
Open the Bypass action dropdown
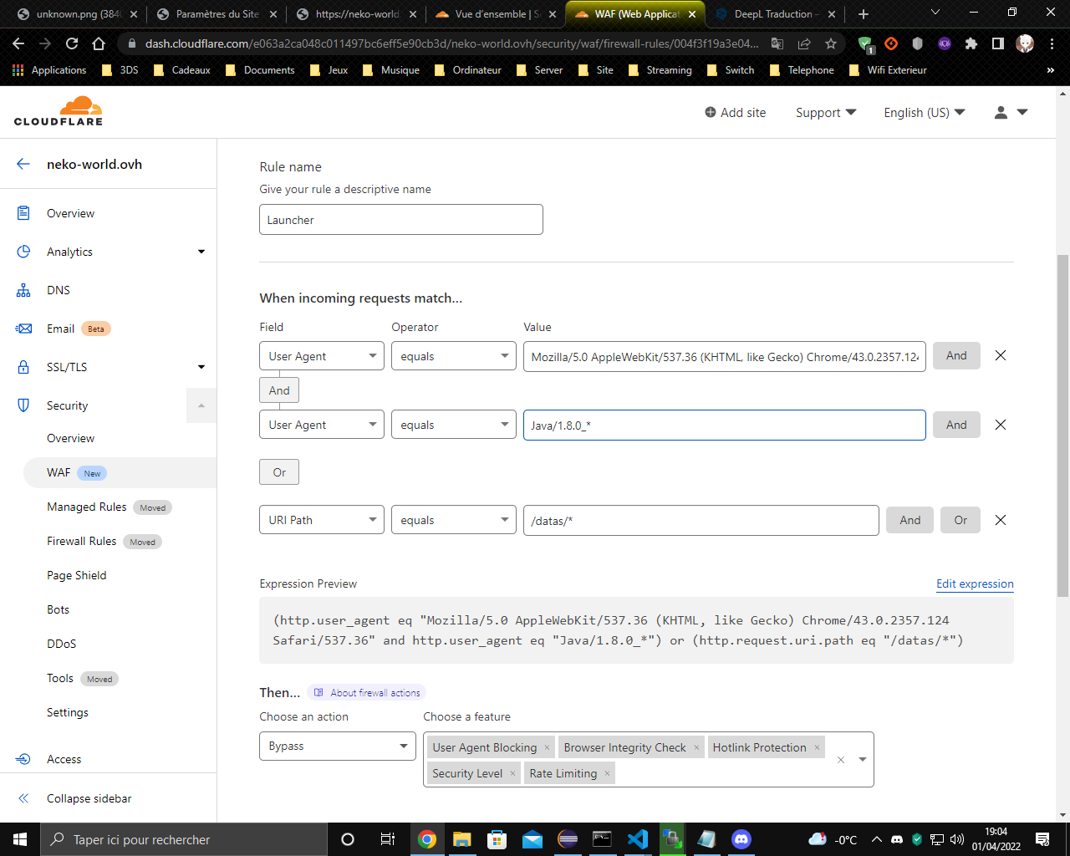pyautogui.click(x=338, y=746)
